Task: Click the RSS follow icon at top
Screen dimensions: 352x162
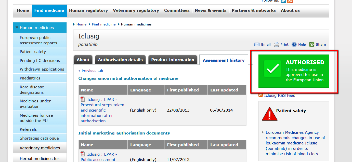Action: [x=290, y=1]
